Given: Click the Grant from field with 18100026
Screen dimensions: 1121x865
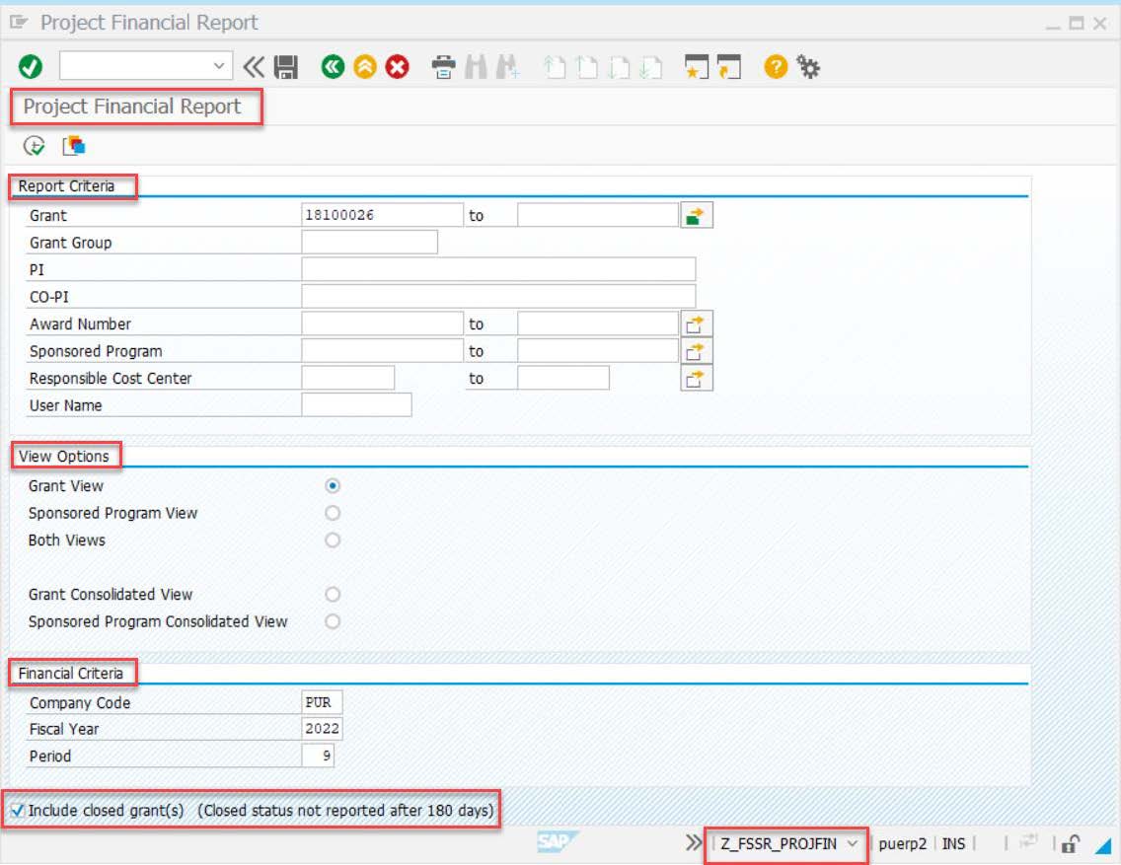Looking at the screenshot, I should (x=382, y=215).
